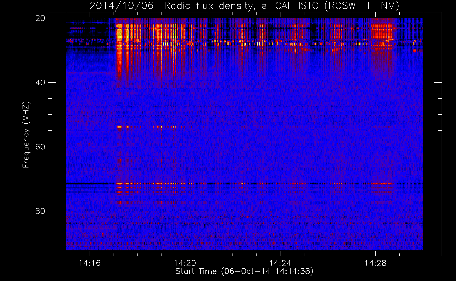Click the 'Start Time (06-Oct-14 14:14:38)' label

[244, 271]
